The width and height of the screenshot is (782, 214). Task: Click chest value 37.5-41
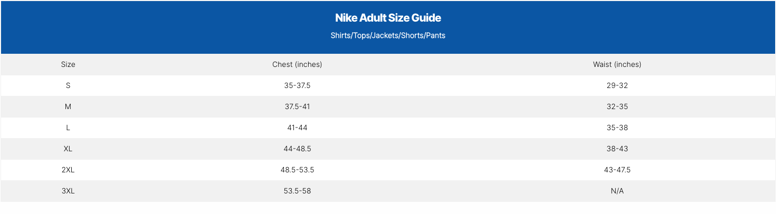click(297, 106)
